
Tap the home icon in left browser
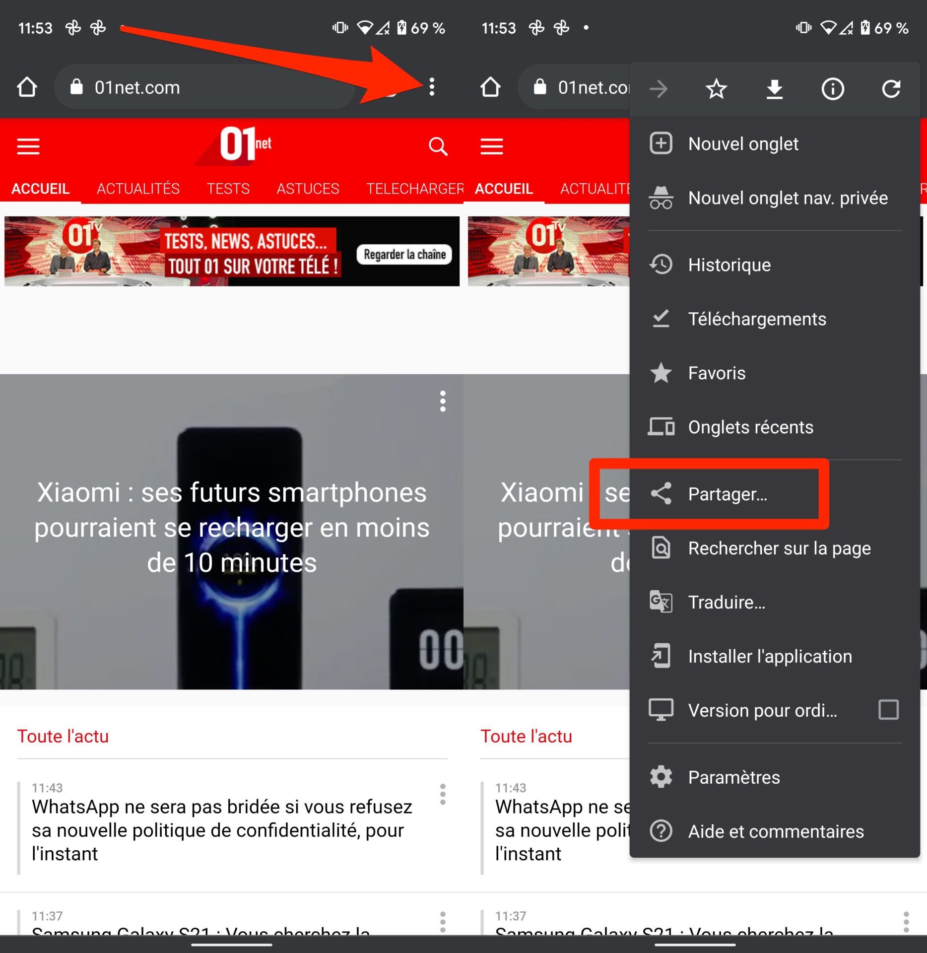(x=27, y=87)
